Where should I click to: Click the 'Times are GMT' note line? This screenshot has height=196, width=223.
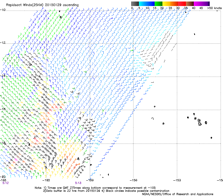(x=95, y=188)
